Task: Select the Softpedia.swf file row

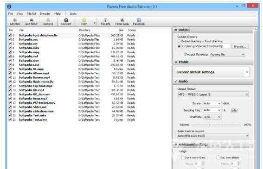Action: pyautogui.click(x=73, y=56)
